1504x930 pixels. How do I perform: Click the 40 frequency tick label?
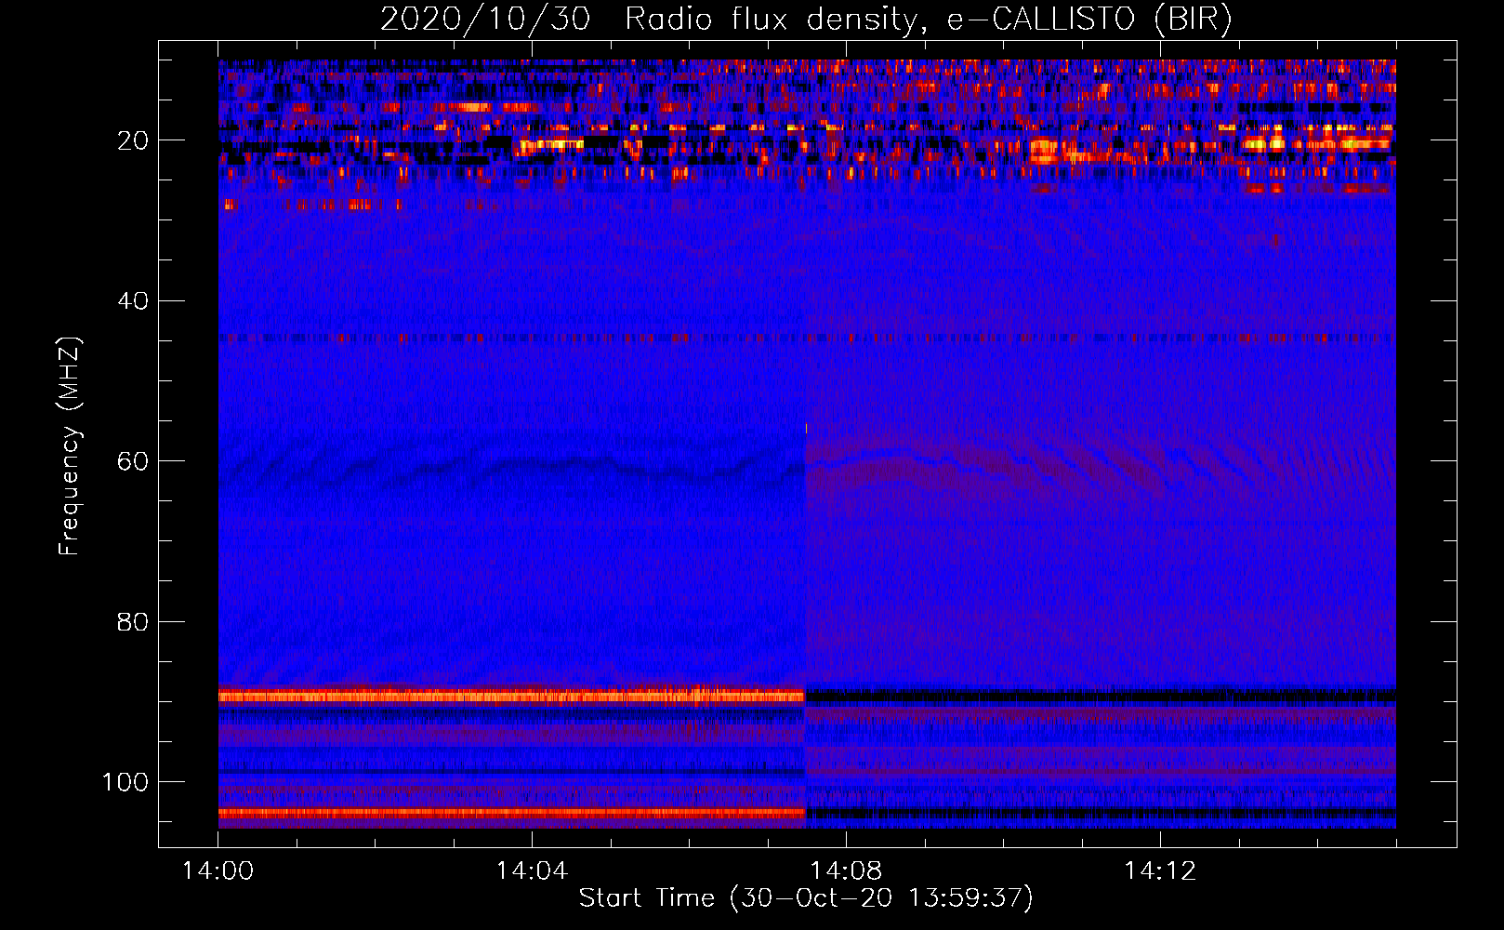coord(134,301)
